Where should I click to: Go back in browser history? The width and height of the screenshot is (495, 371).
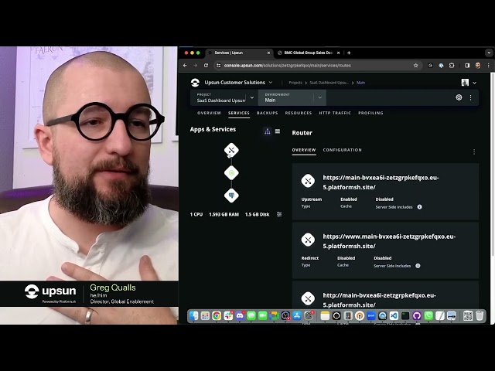click(x=185, y=65)
